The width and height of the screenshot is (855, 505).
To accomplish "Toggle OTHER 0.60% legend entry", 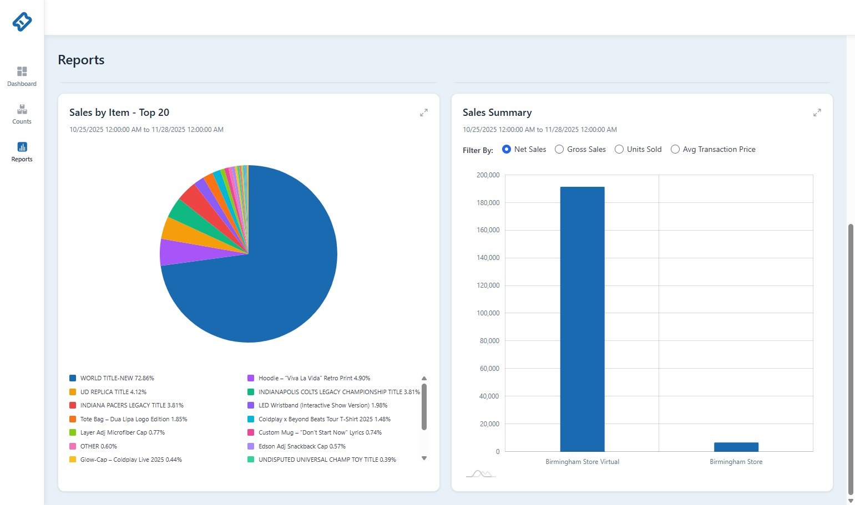I will coord(93,446).
